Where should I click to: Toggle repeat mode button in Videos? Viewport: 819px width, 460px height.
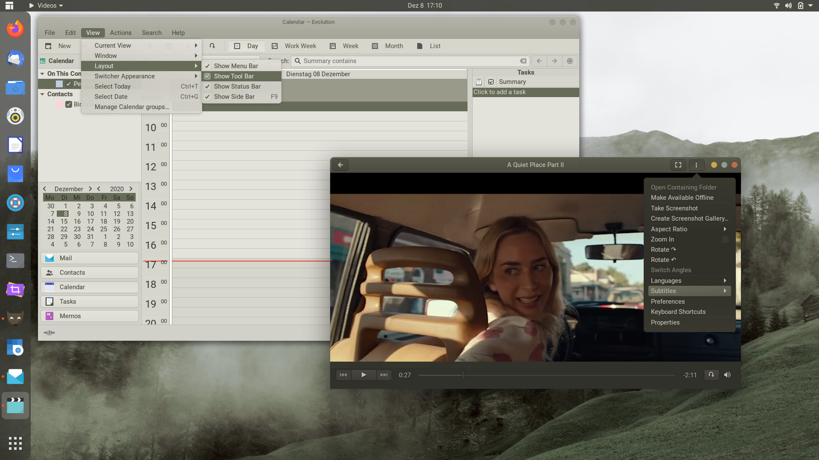pos(711,375)
